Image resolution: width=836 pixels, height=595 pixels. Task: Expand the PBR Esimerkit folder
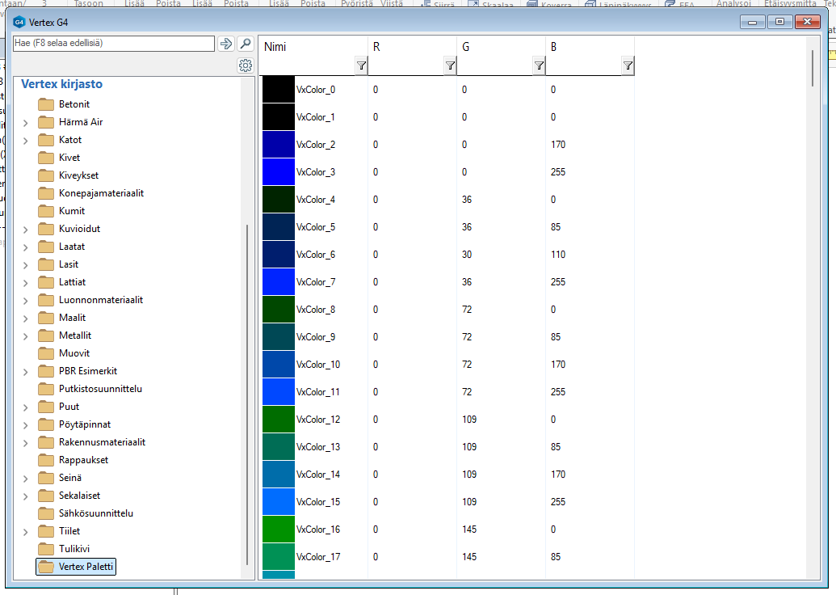[26, 372]
